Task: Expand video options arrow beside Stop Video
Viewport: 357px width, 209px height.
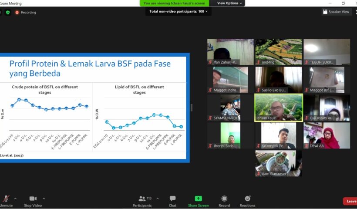Action: 44,198
